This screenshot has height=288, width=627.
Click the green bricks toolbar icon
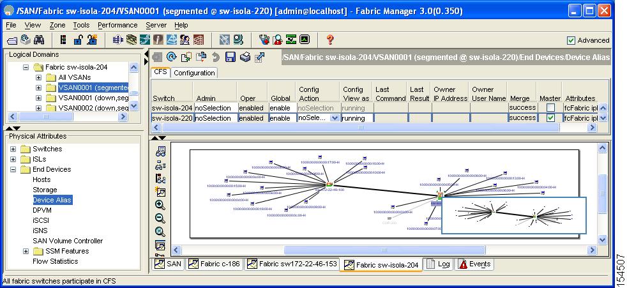click(x=131, y=40)
